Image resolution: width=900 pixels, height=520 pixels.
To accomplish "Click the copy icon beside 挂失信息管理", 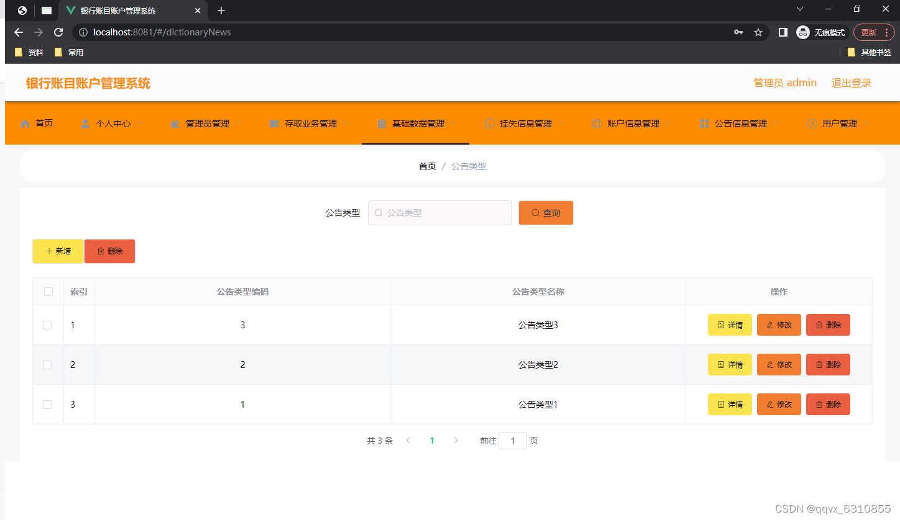I will 489,123.
